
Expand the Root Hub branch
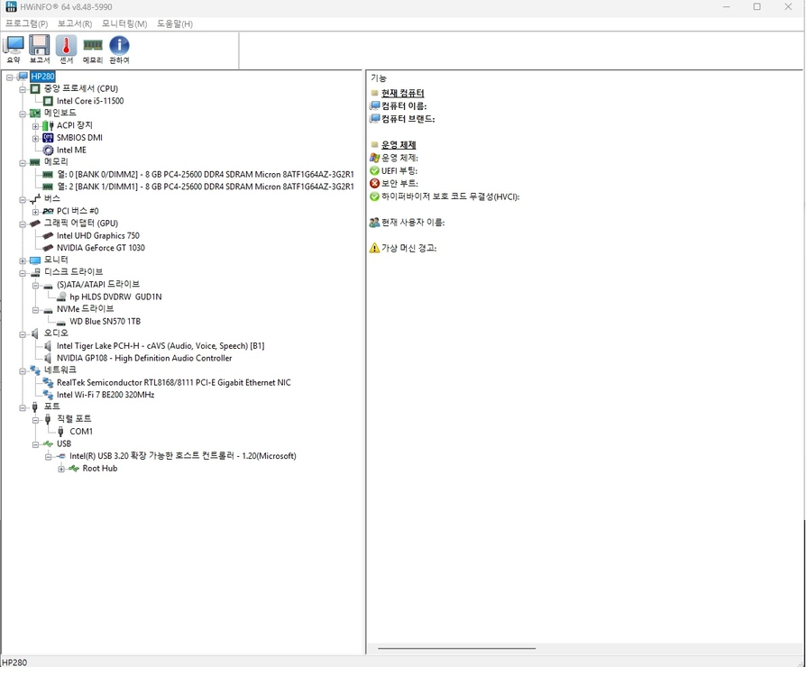61,470
